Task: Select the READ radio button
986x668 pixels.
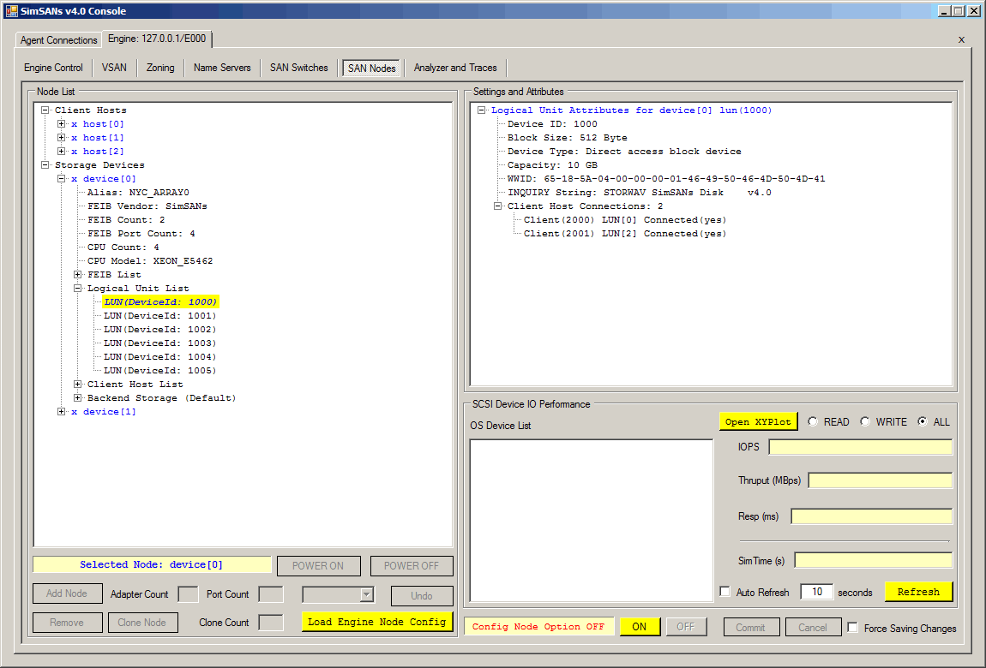Action: coord(811,421)
